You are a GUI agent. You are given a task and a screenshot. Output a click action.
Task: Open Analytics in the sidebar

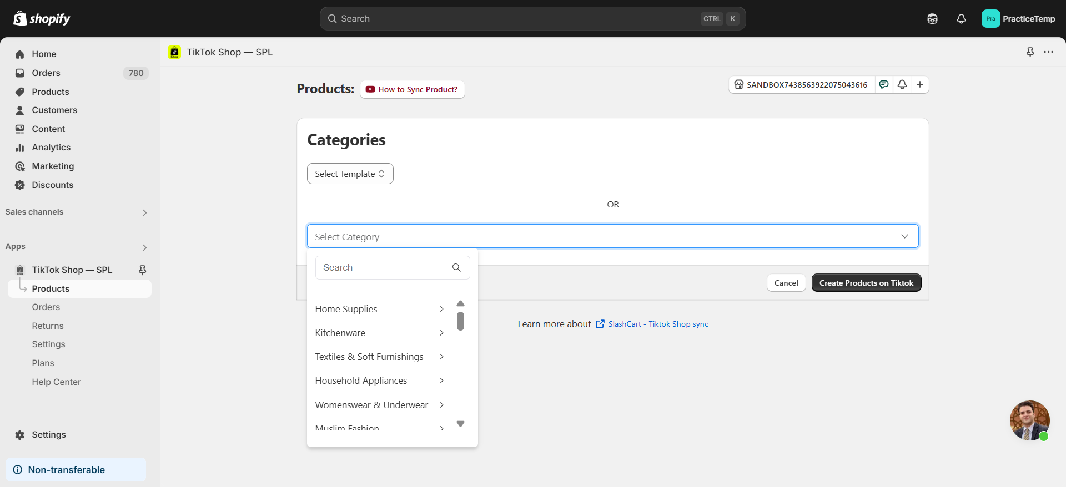51,148
